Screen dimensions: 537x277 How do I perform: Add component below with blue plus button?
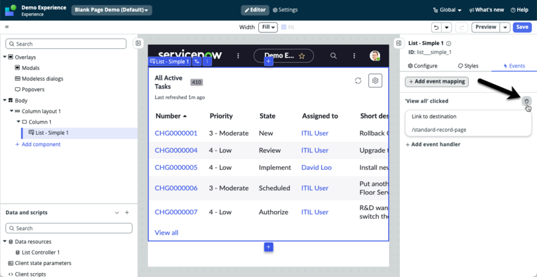tap(269, 247)
